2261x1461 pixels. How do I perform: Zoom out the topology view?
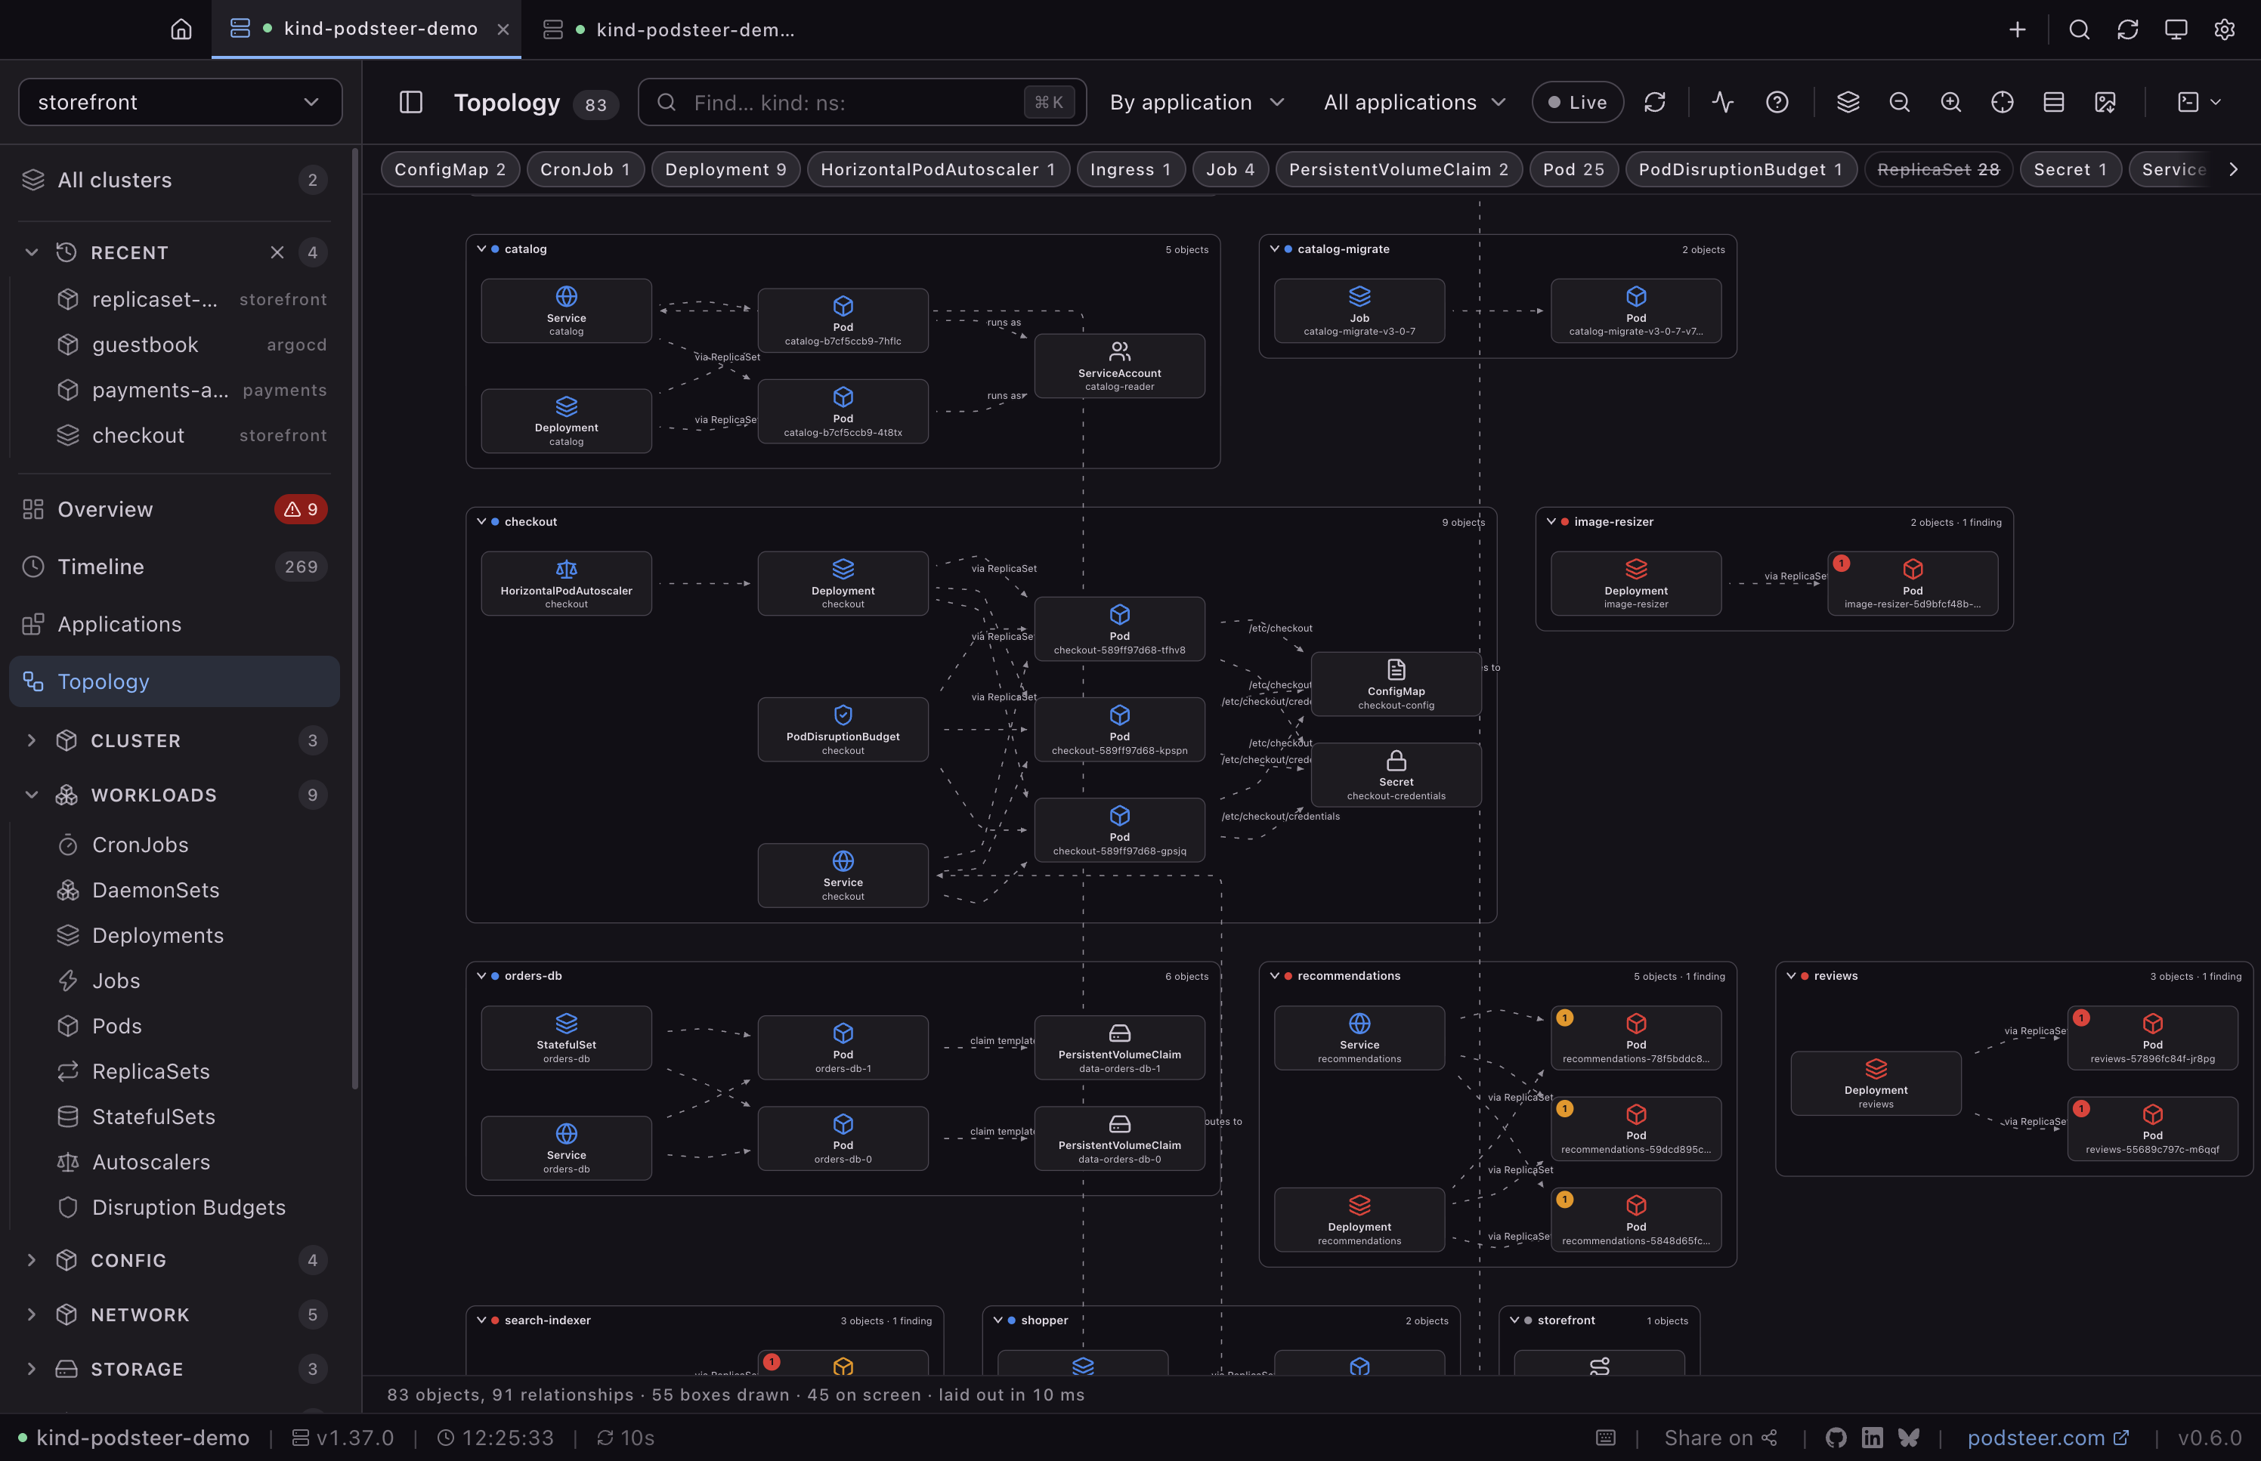pyautogui.click(x=1900, y=101)
